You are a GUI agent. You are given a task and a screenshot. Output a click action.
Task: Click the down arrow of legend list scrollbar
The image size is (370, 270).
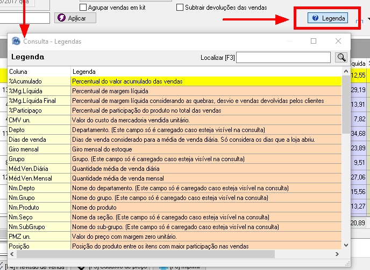(x=346, y=245)
